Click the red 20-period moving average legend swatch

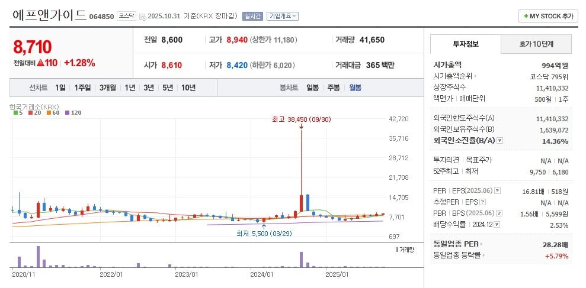[x=32, y=113]
